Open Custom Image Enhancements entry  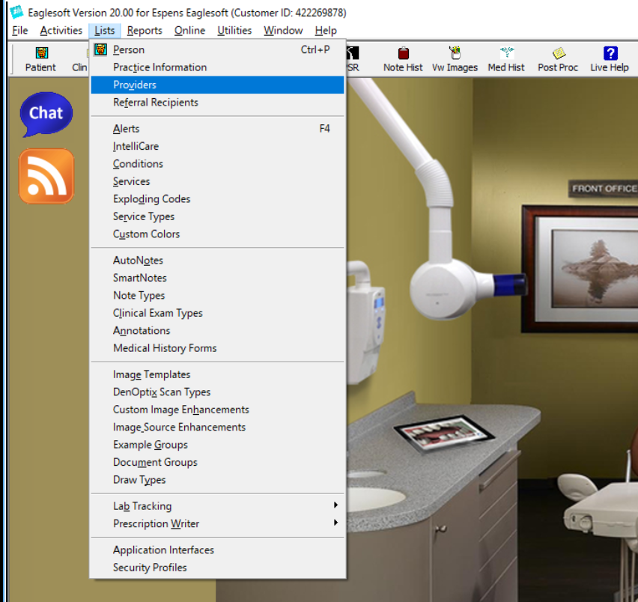[217, 410]
